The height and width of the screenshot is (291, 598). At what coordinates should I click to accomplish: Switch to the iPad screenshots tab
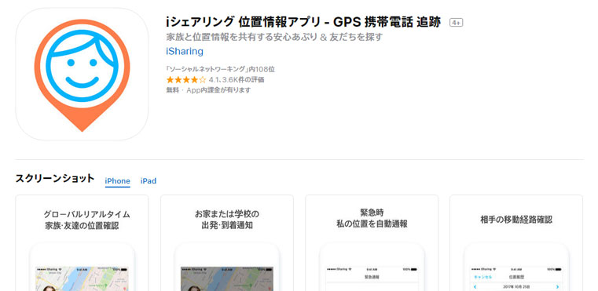[x=149, y=181]
